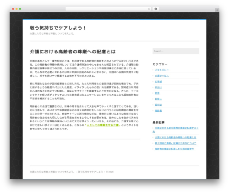229x193 pixels.
Task: Click the red close window button
Action: [13, 9]
